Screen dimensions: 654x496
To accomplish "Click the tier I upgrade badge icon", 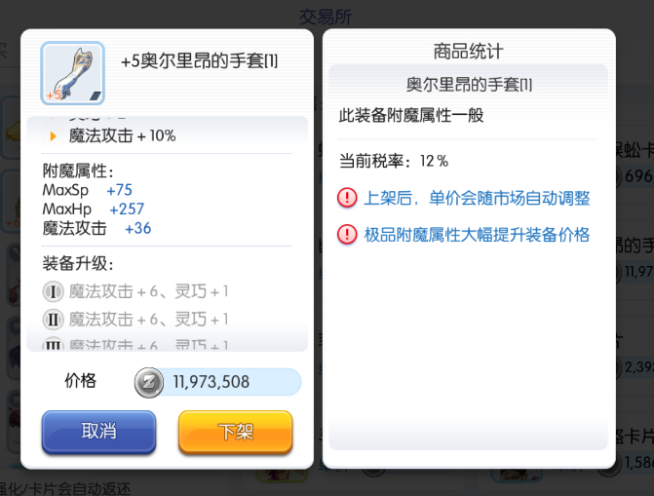I will point(54,291).
